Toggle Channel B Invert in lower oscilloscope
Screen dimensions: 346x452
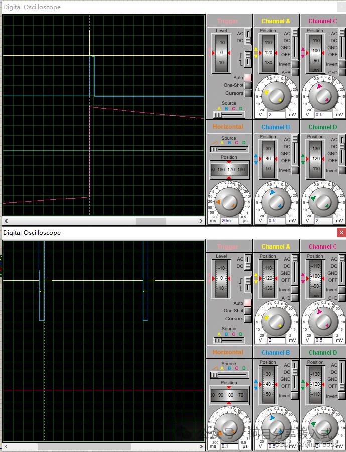click(295, 395)
